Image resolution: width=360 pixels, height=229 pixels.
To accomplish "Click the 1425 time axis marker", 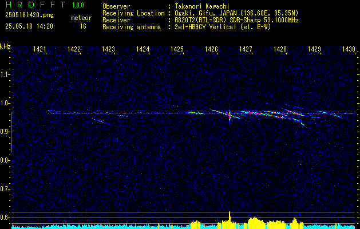I will coord(177,49).
